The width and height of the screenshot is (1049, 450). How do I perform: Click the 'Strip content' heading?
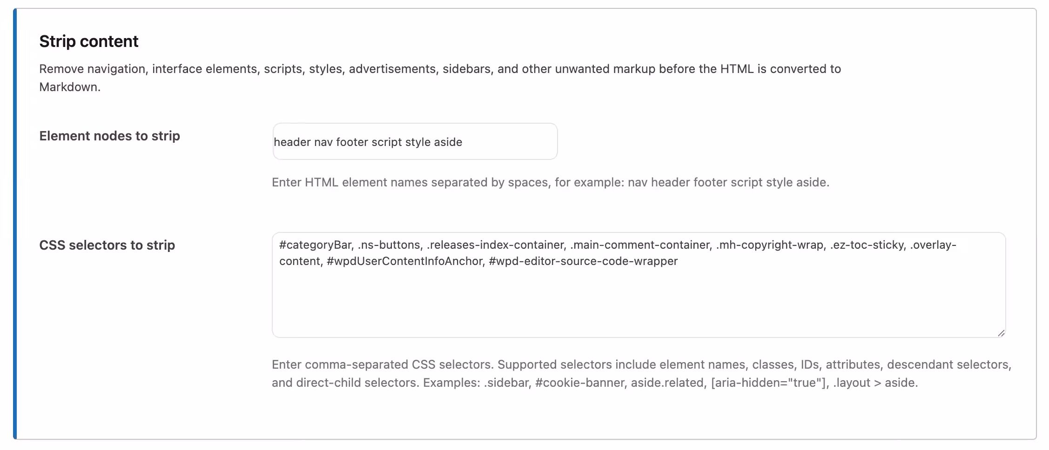89,41
